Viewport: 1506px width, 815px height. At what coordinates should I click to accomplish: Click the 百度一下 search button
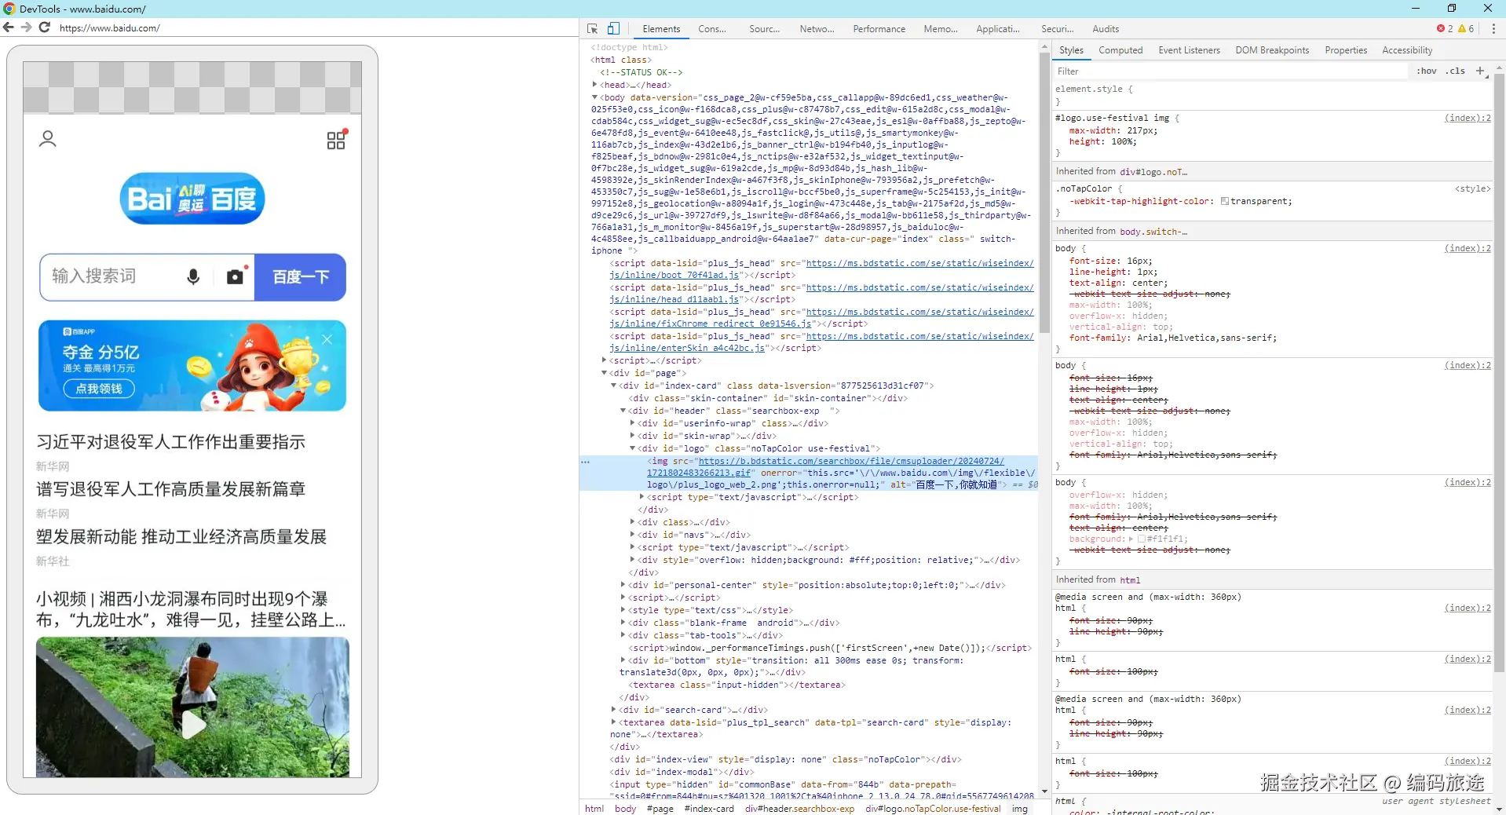pos(301,277)
